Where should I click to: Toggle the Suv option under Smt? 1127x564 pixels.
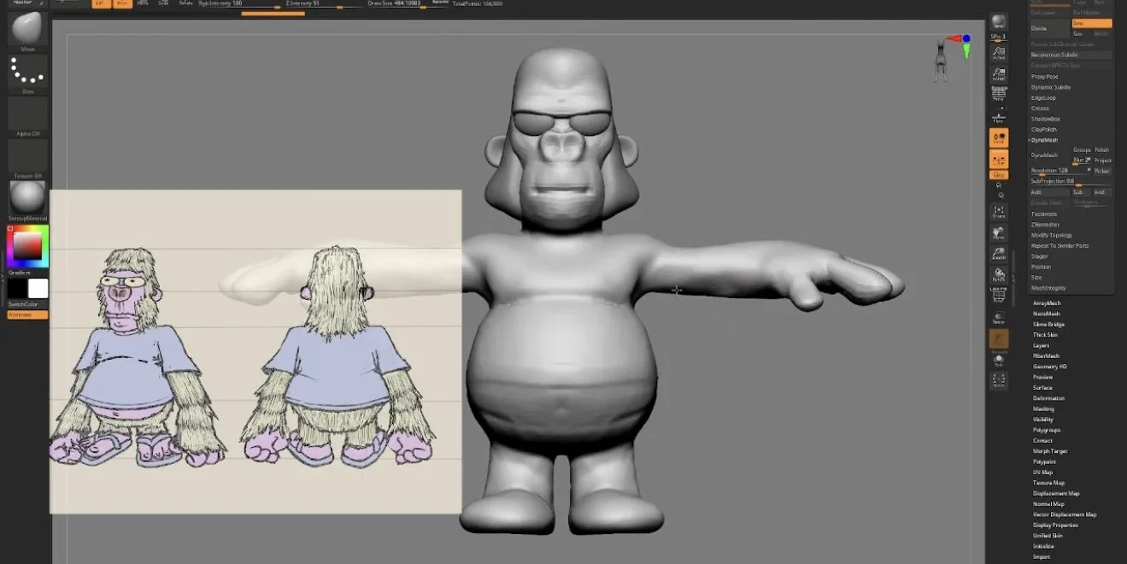(1077, 33)
